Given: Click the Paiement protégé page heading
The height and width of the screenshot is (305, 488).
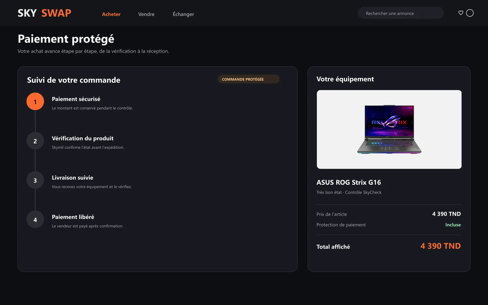Looking at the screenshot, I should click(x=66, y=39).
